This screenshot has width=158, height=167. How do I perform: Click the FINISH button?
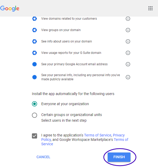(119, 157)
